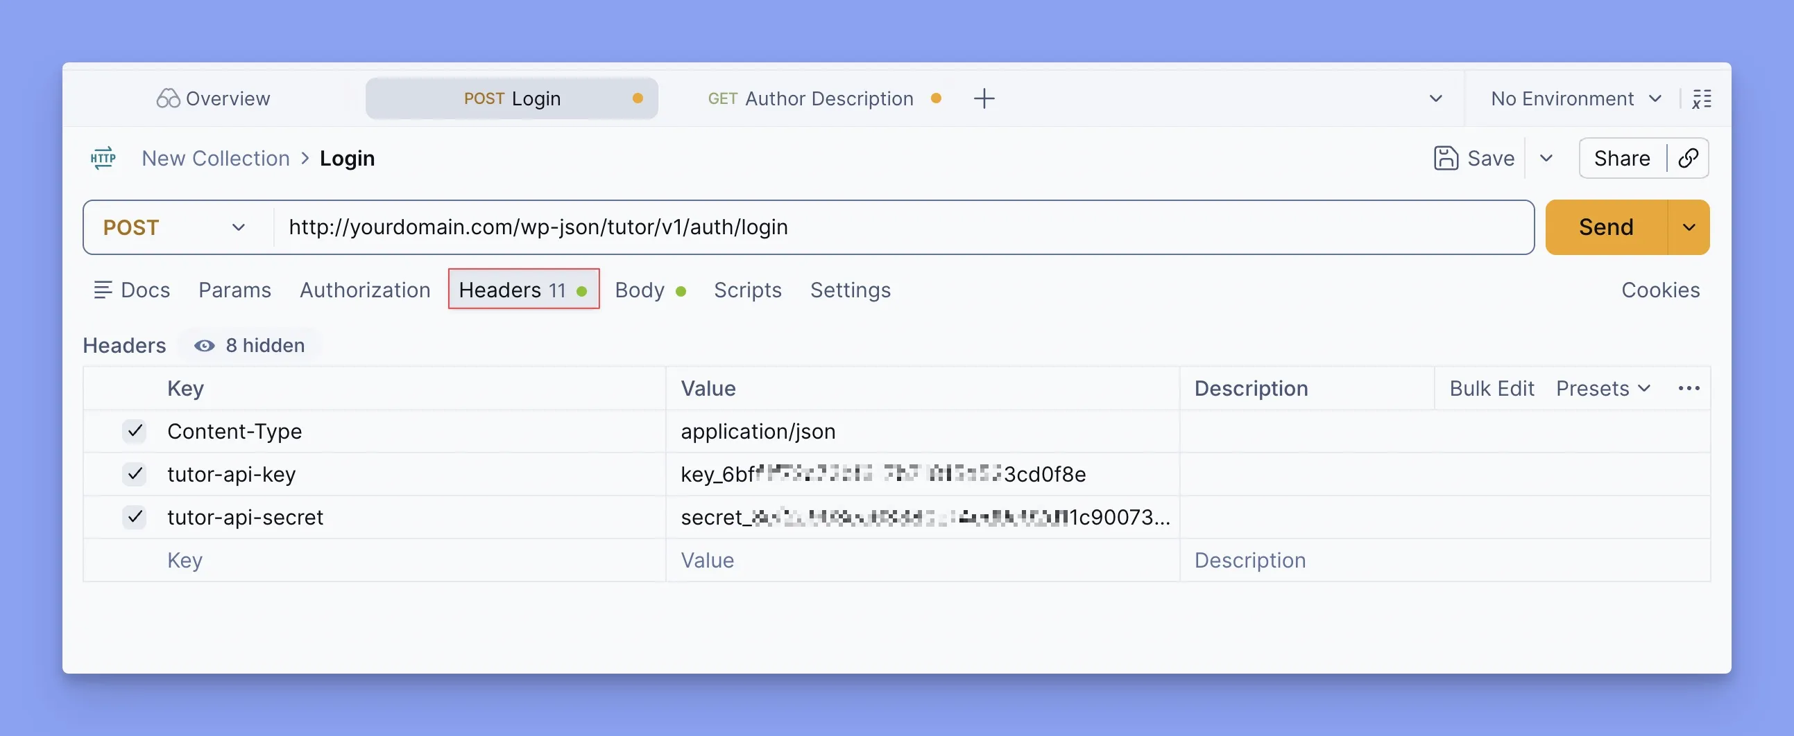
Task: Uncheck the Content-Type header
Action: 135,431
